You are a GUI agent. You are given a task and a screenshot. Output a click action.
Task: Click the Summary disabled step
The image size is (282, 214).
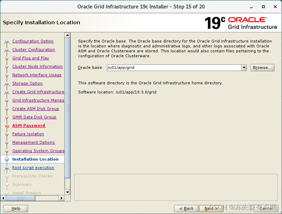tap(22, 184)
